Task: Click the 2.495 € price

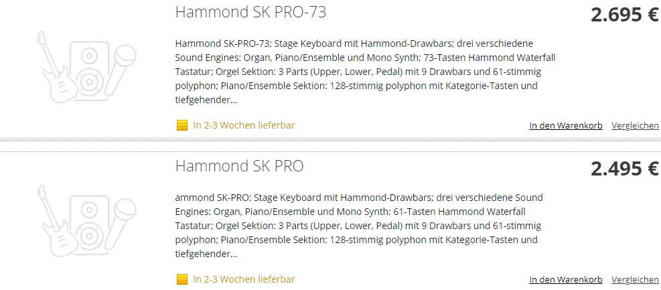Action: click(x=624, y=169)
